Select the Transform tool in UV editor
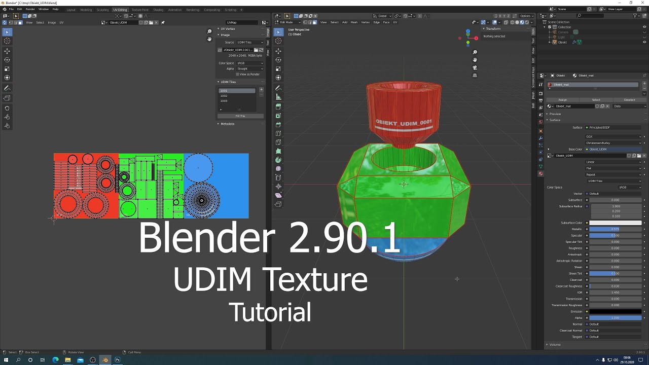 click(x=7, y=78)
